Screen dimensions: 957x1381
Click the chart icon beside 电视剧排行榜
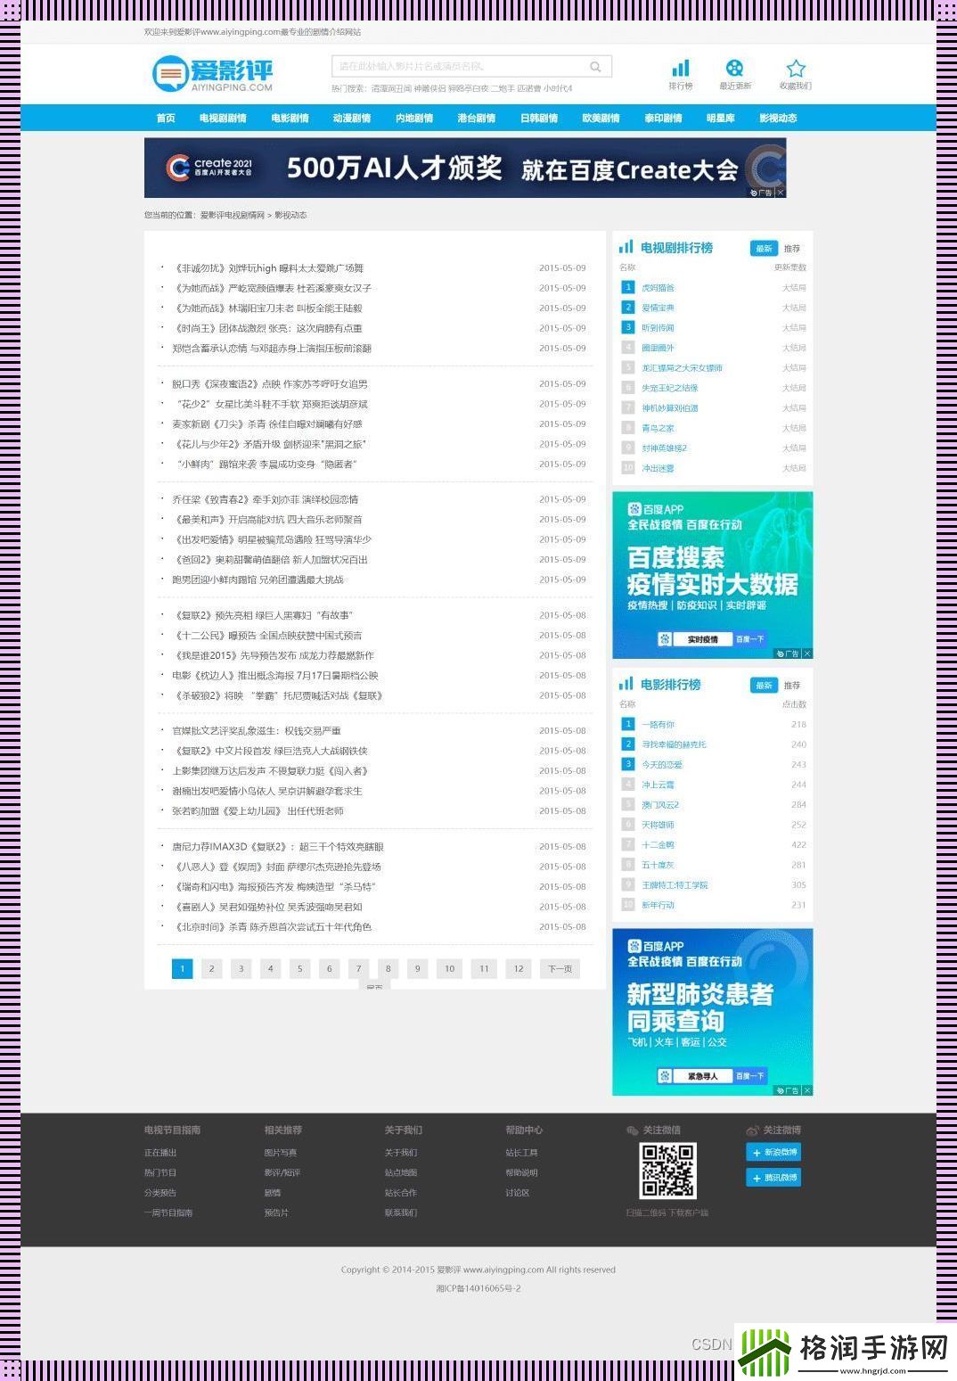point(626,247)
